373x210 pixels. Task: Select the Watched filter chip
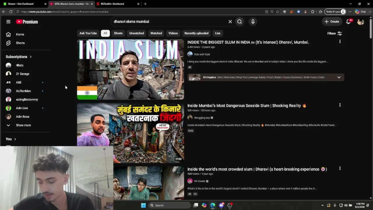tap(156, 33)
